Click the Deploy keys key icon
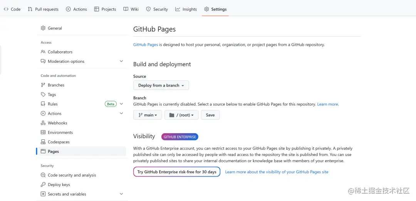 point(43,184)
